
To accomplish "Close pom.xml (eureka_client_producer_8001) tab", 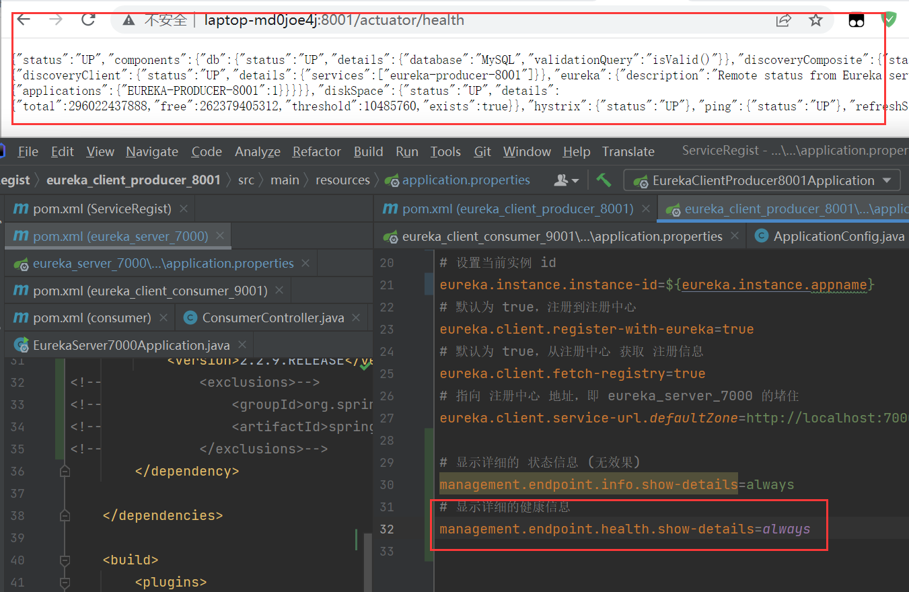I will point(645,209).
